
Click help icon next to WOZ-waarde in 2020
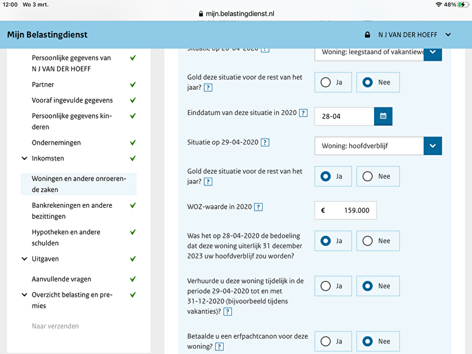pyautogui.click(x=258, y=207)
